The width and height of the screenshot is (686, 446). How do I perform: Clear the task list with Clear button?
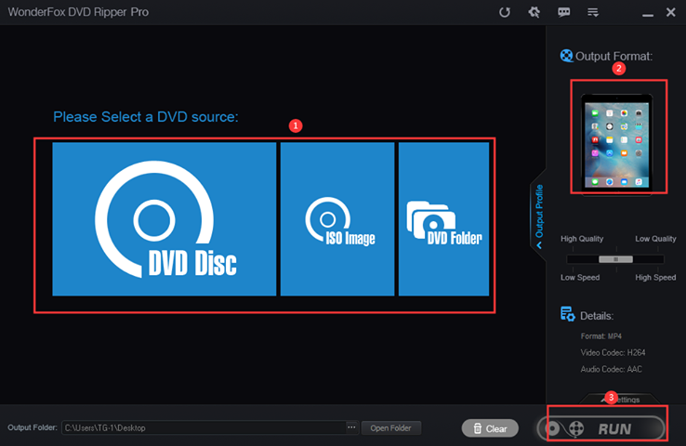point(490,428)
